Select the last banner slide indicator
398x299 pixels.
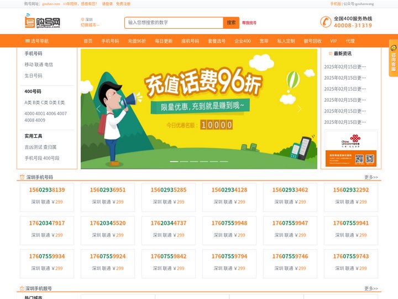[x=224, y=162]
